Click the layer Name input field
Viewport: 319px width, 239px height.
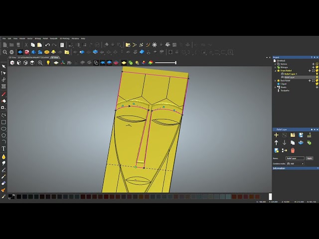295,158
